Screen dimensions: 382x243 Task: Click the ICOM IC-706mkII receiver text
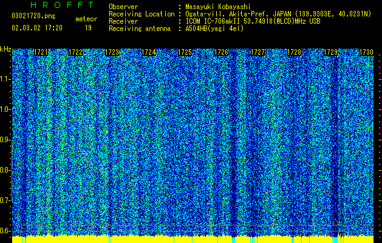point(253,21)
